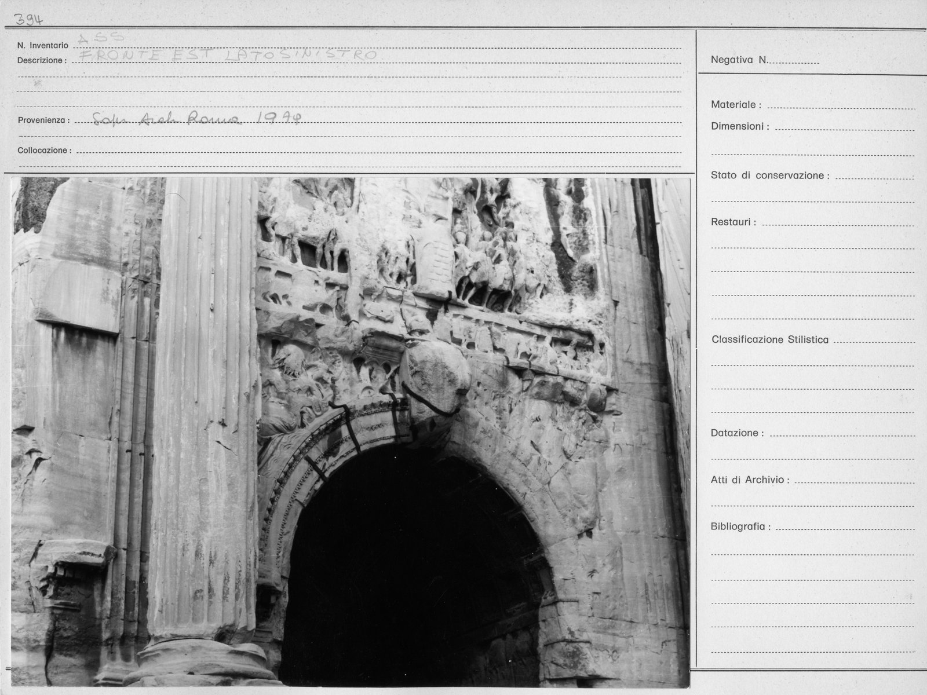Click the 'Restauri :' label
Screen dimensions: 927x695
pos(733,222)
